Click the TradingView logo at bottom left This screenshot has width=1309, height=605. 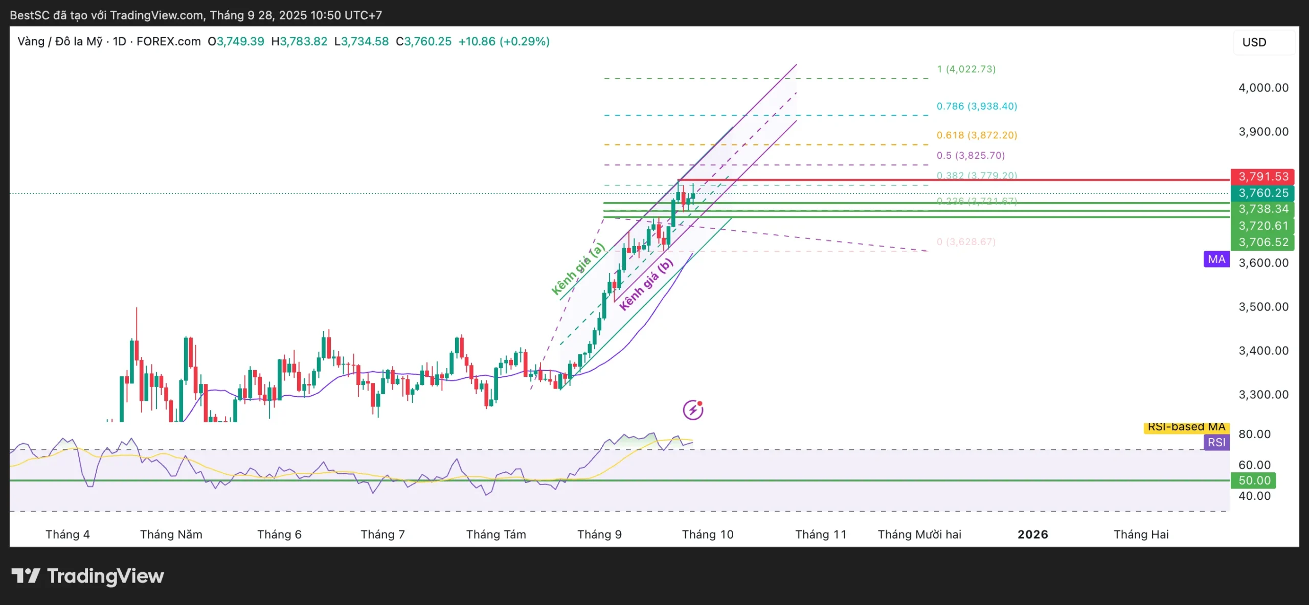pyautogui.click(x=88, y=576)
